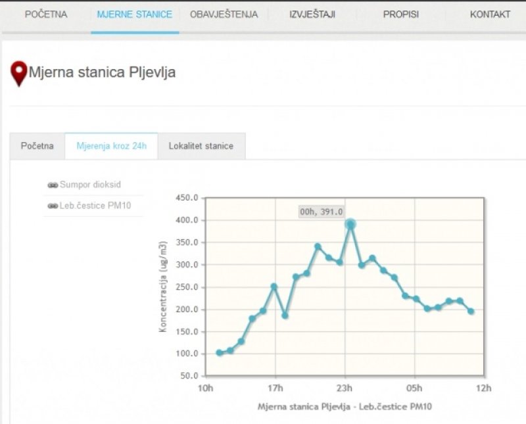Navigate to PROPISI page
The height and width of the screenshot is (424, 526).
point(400,14)
